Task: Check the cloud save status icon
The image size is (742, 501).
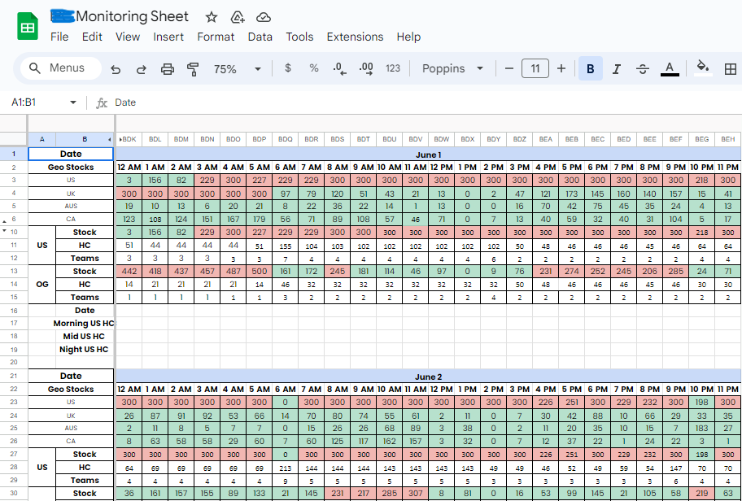Action: [x=263, y=18]
